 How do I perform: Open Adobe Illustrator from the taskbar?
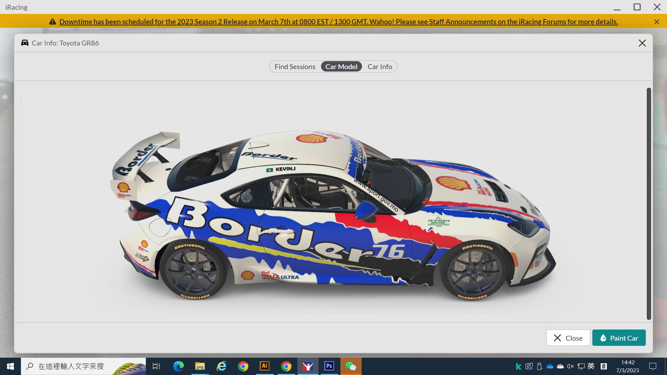(265, 366)
